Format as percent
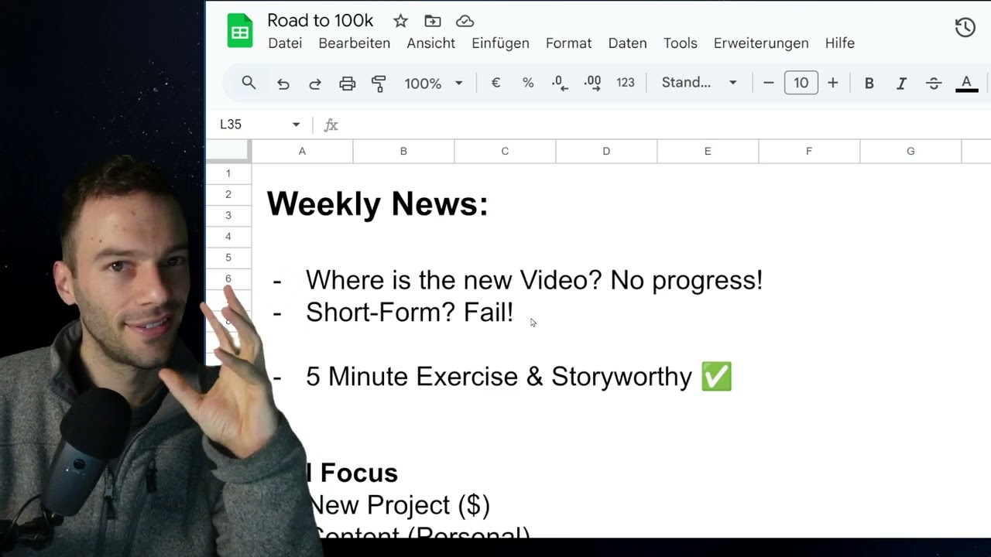The width and height of the screenshot is (991, 557). 528,83
